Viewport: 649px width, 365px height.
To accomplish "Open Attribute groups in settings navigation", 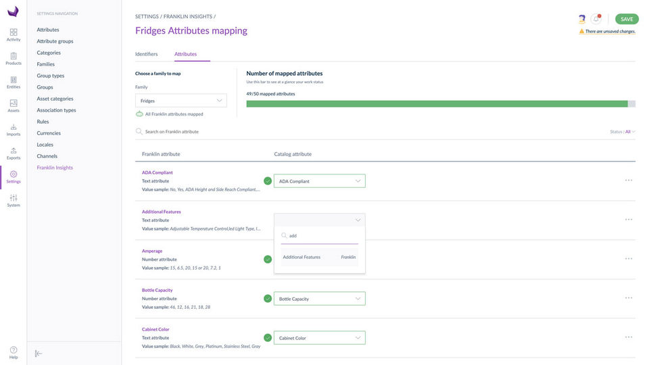I will tap(55, 41).
